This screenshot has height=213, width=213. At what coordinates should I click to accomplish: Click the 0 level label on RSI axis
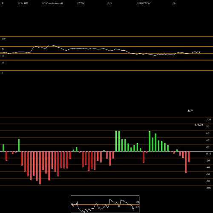tap(2, 73)
